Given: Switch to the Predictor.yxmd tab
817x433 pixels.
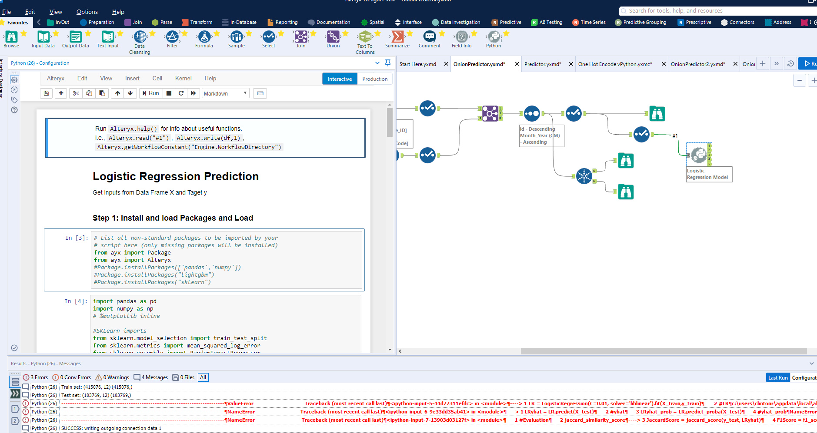Looking at the screenshot, I should [x=543, y=64].
